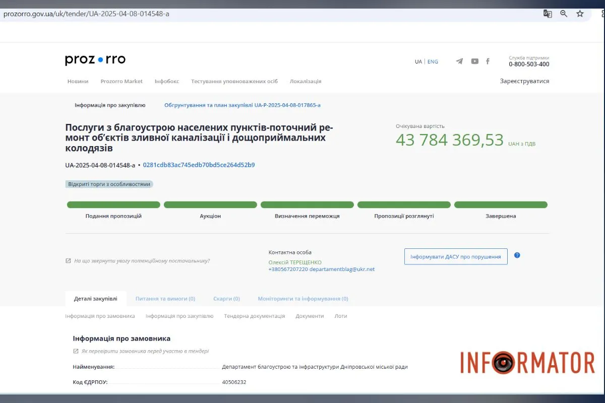The width and height of the screenshot is (605, 403).
Task: Select the Інформація про закупівлю top tab
Action: click(x=110, y=105)
